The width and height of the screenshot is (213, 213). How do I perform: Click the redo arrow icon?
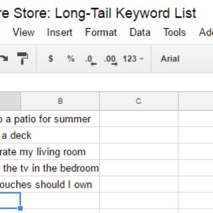pos(4,59)
